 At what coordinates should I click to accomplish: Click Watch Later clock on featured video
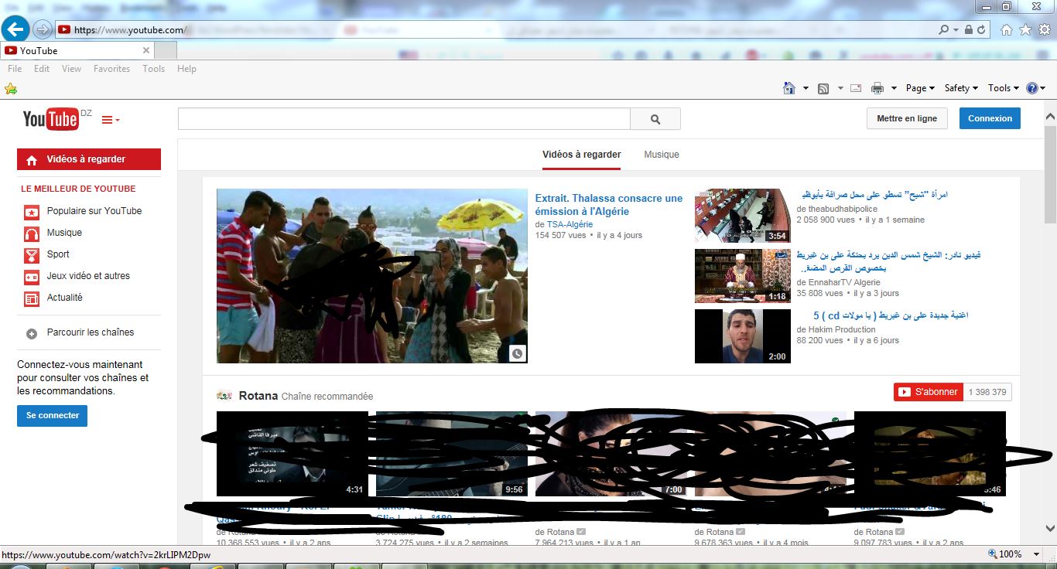518,353
